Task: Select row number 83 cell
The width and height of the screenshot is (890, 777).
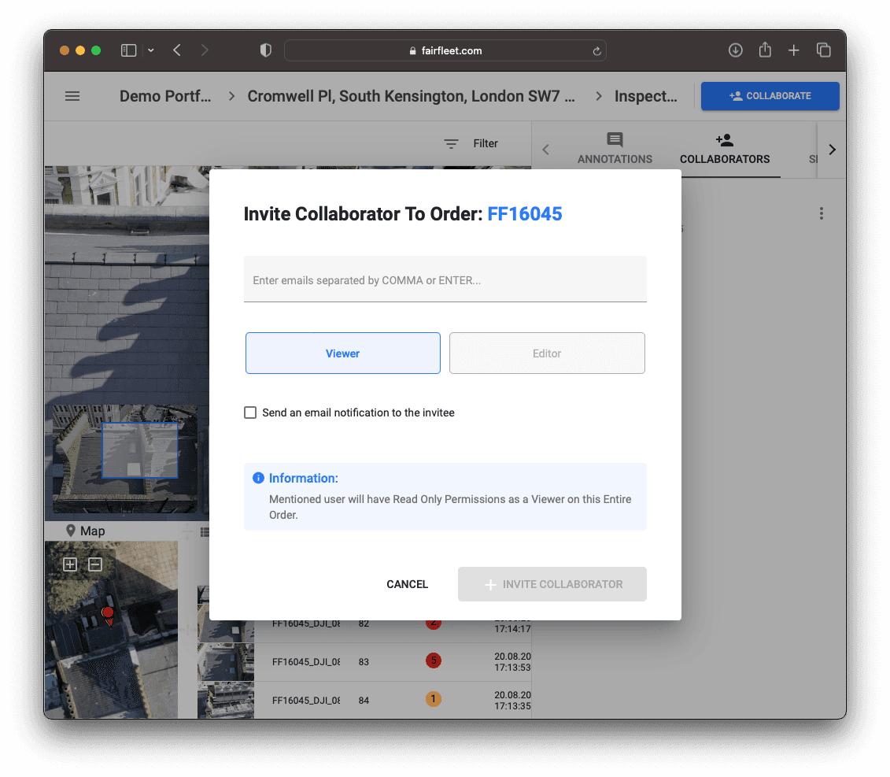Action: click(364, 662)
